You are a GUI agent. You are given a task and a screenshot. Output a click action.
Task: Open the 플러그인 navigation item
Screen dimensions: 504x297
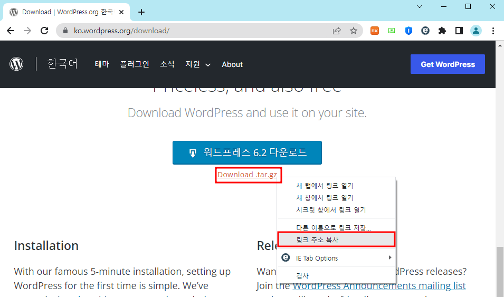point(135,64)
